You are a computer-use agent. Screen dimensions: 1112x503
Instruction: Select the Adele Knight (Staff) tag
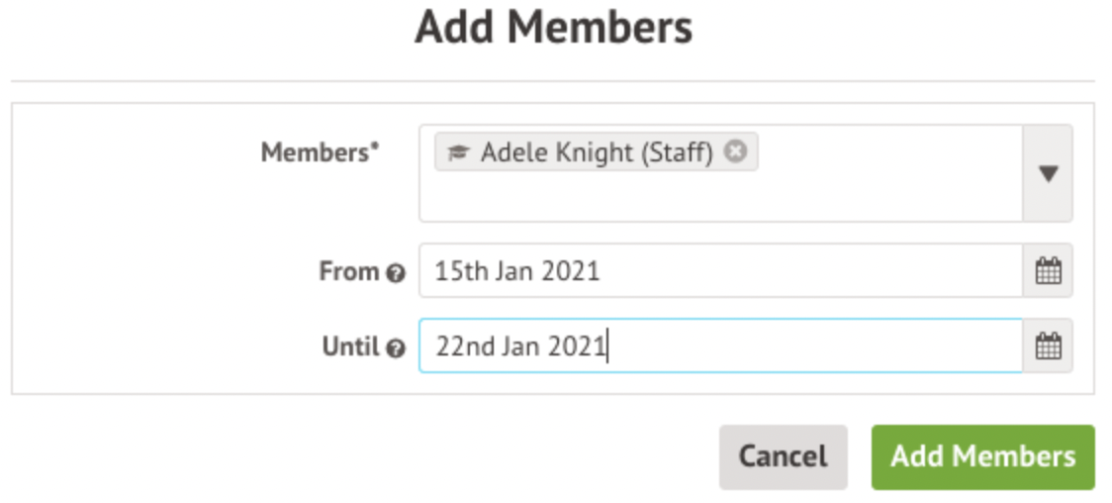(x=597, y=153)
